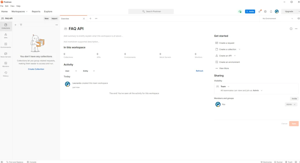Click the Upgrade button

coord(289,11)
